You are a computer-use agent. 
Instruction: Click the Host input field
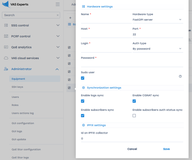[x=106, y=34]
